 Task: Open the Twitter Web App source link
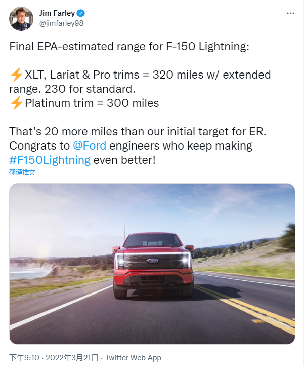tap(133, 357)
